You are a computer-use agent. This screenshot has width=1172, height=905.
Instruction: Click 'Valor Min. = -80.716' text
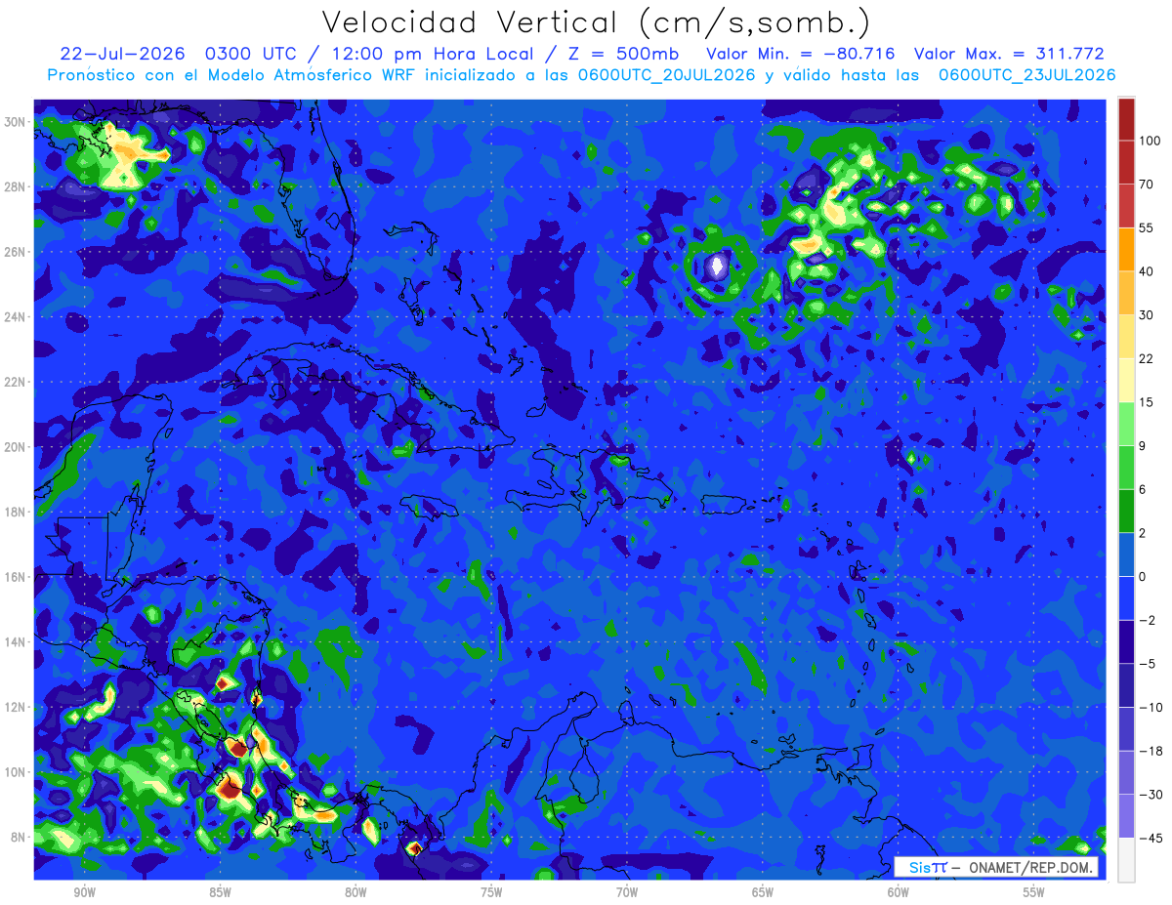800,54
